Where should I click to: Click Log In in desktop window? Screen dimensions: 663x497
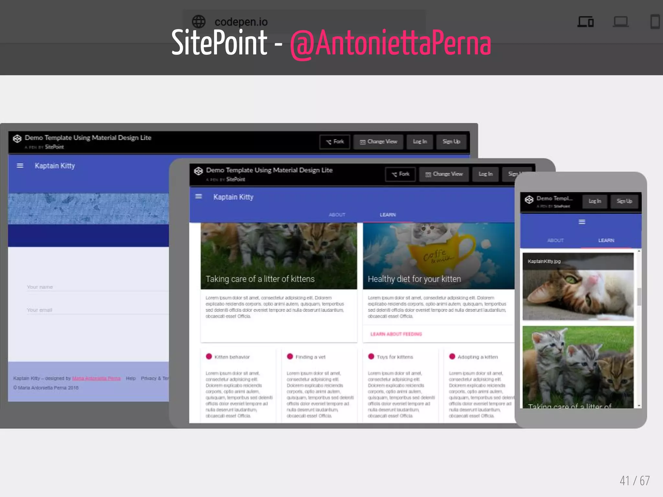420,142
